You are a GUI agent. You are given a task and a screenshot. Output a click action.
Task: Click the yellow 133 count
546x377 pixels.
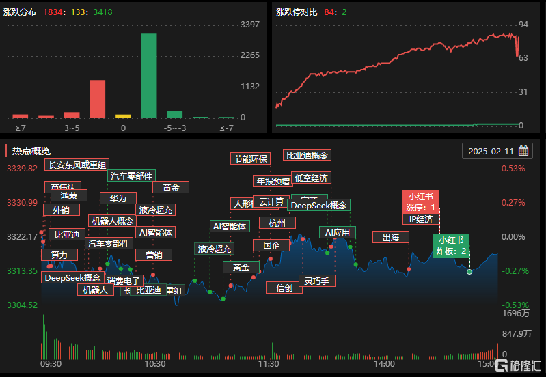coord(78,12)
